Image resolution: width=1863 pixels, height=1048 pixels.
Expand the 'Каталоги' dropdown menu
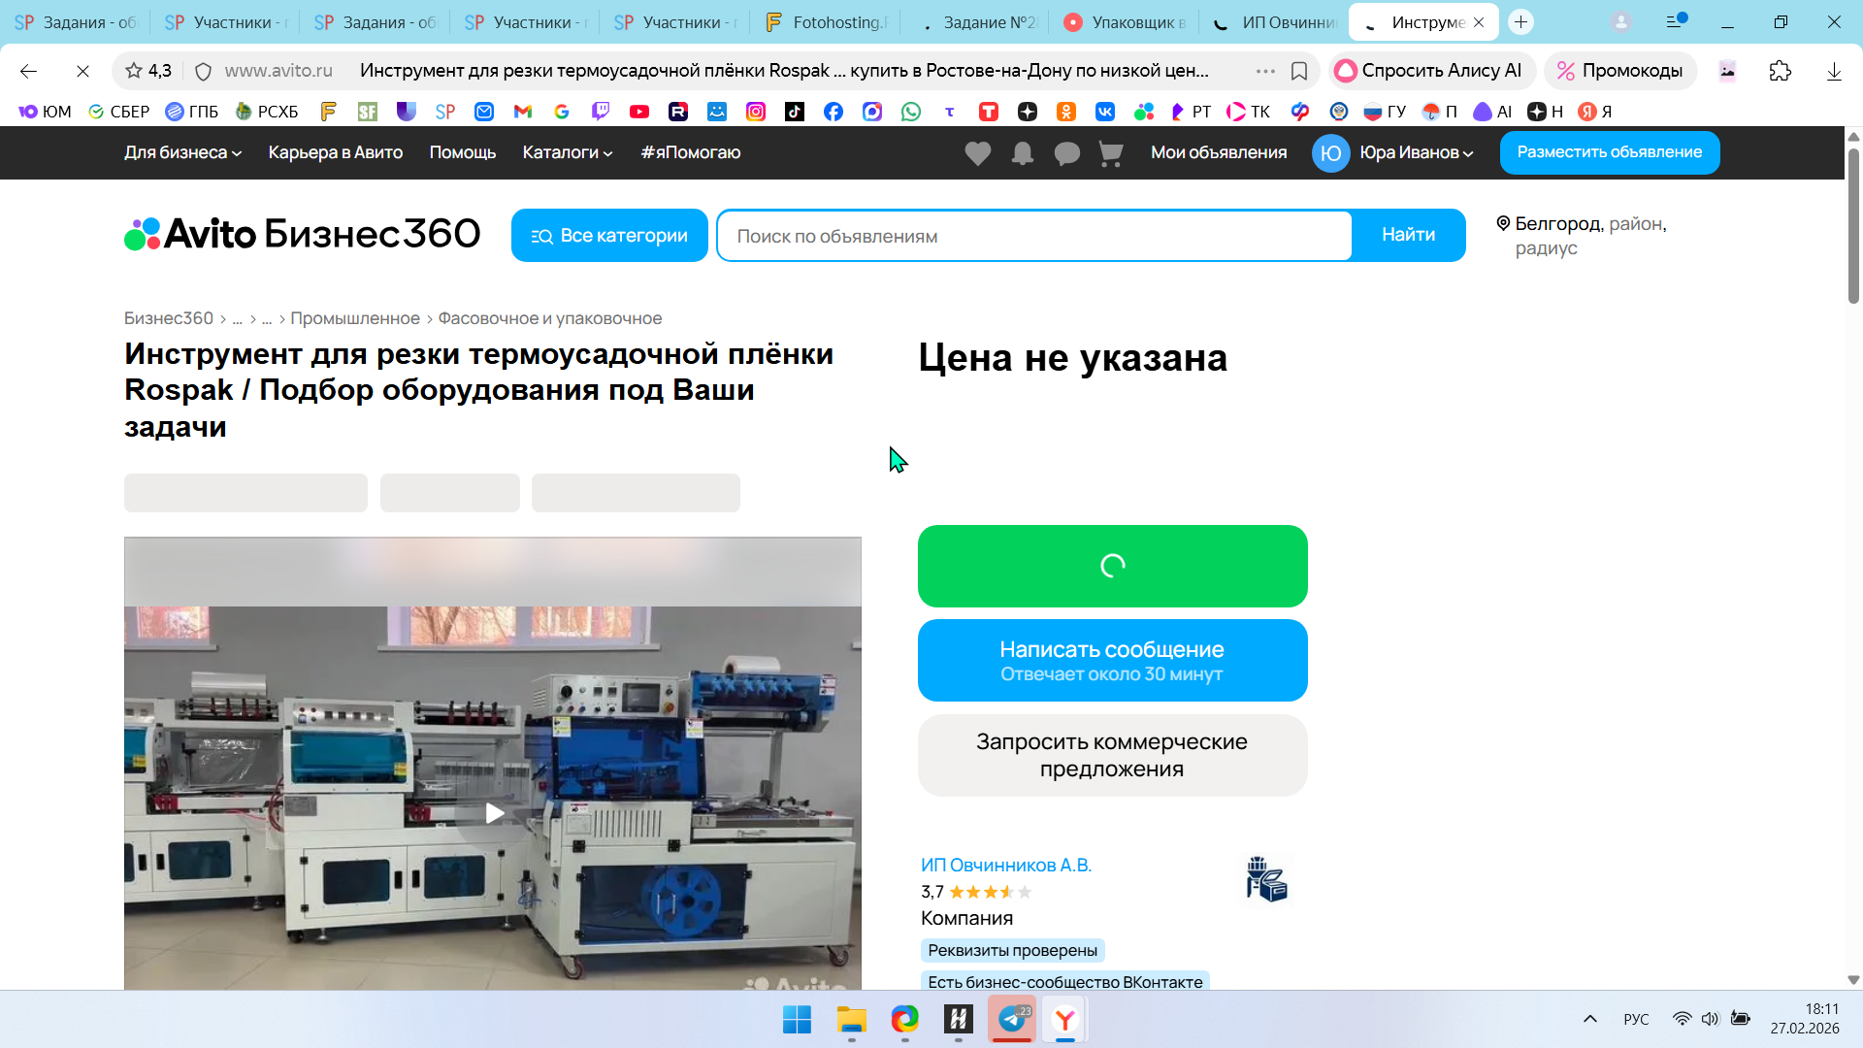(x=567, y=152)
